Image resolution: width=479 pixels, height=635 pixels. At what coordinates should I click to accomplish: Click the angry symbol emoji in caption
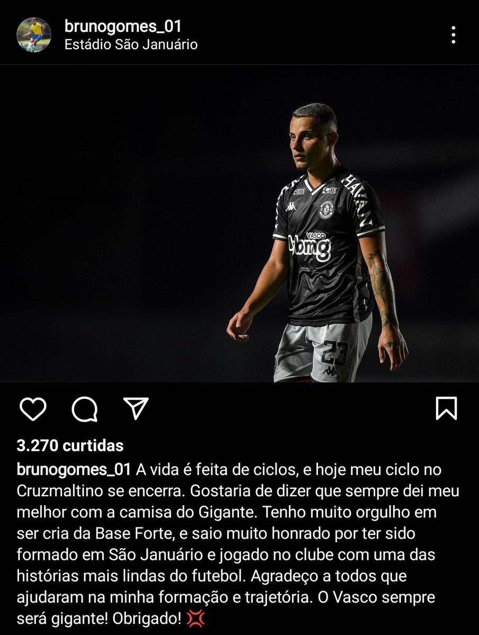[x=196, y=619]
